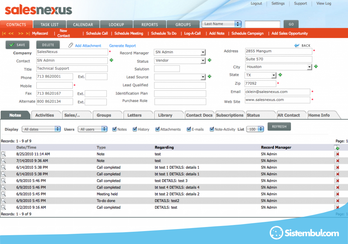Delete the test DETAILS: test 3 record
This screenshot has width=348, height=244.
[x=337, y=181]
